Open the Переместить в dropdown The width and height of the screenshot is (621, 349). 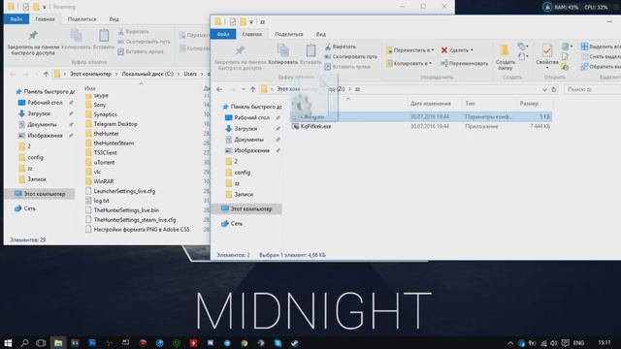tap(410, 50)
